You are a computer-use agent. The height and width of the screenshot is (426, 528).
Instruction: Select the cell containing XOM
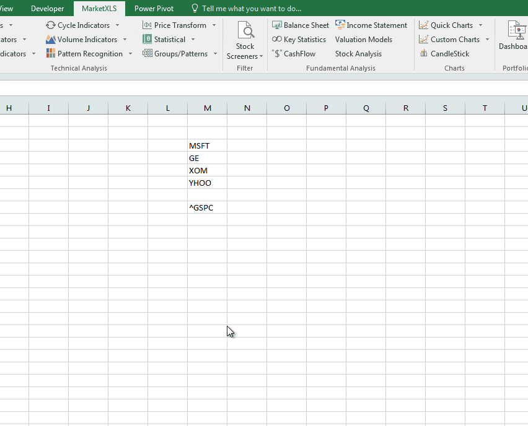208,171
